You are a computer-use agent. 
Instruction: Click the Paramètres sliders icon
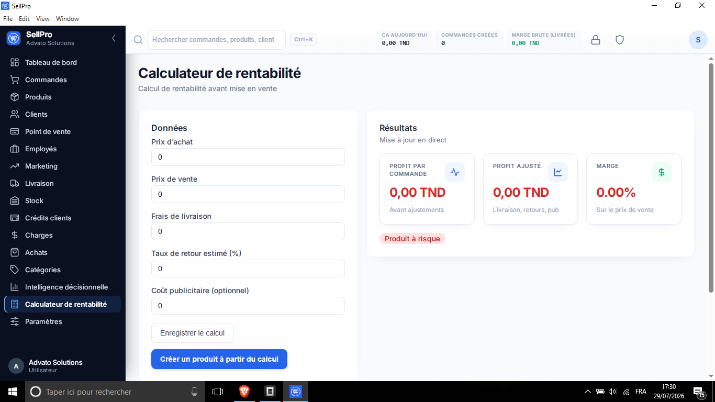[15, 321]
